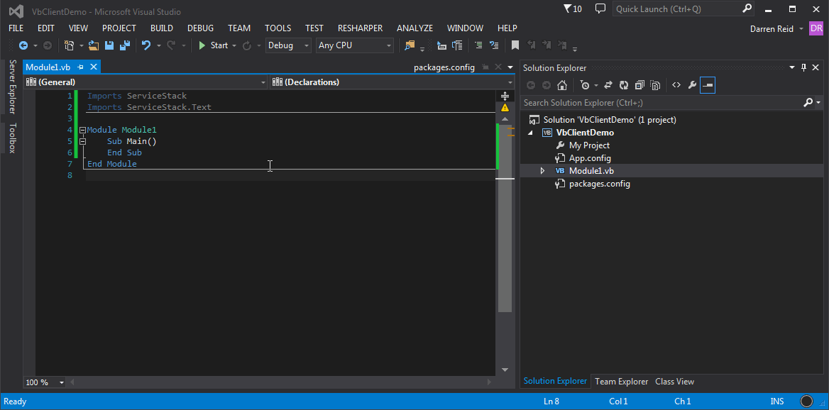
Task: Click the Comment selected lines icon
Action: point(478,45)
